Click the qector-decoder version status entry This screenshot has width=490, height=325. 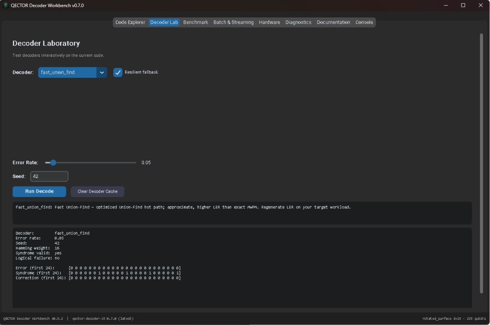tap(103, 318)
